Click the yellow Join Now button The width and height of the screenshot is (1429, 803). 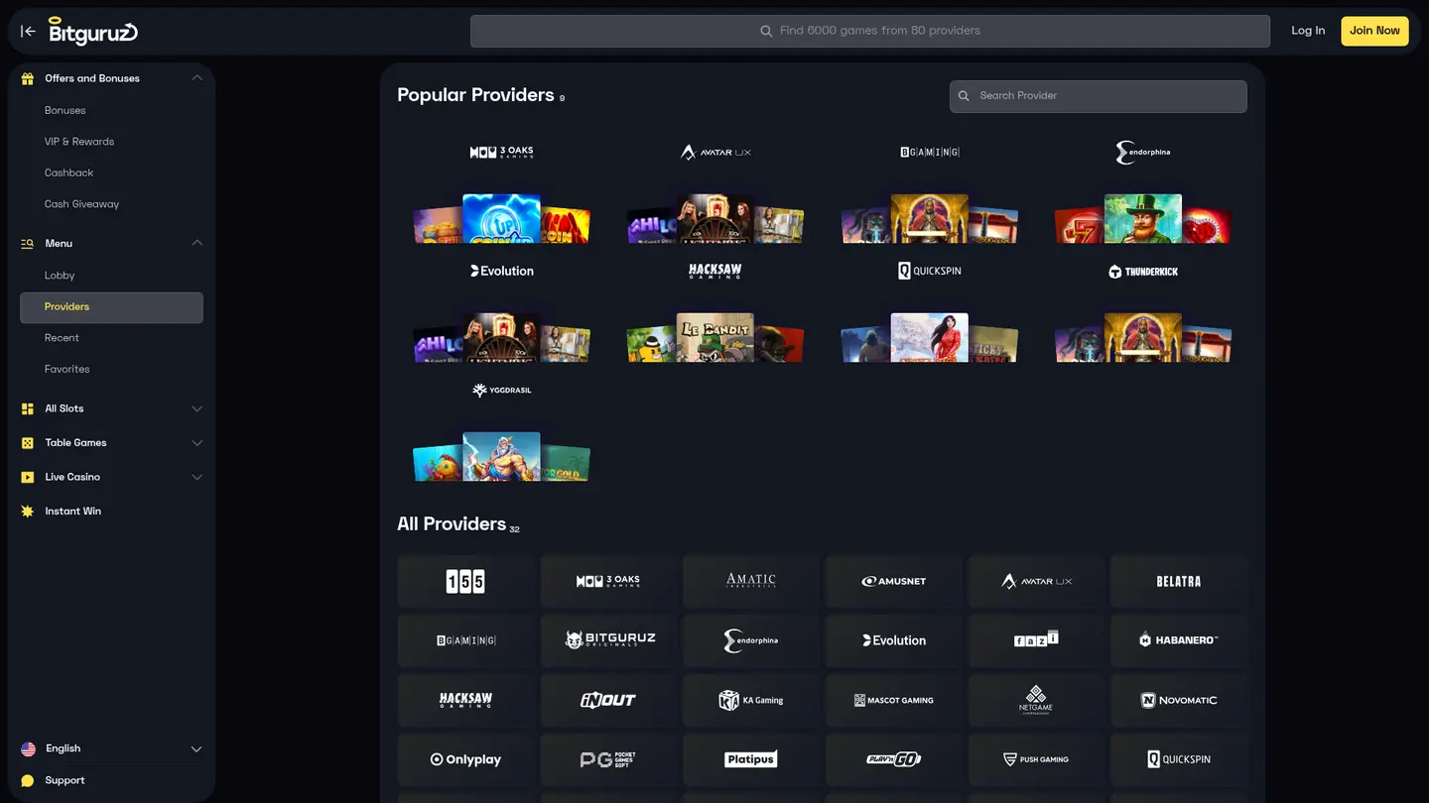1374,31
